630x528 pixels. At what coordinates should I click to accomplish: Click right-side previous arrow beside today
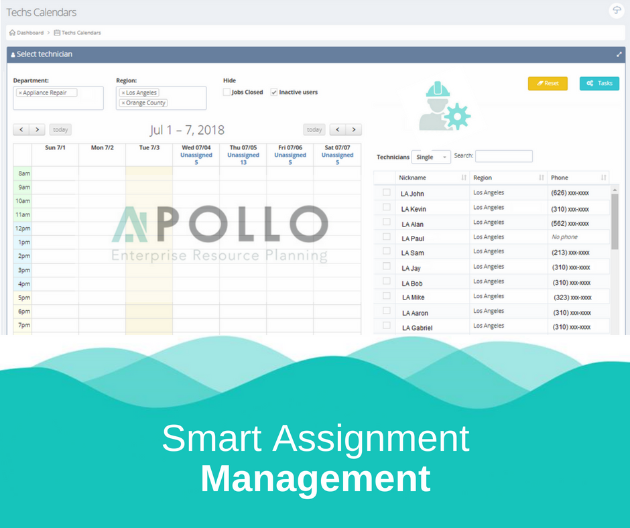tap(338, 129)
